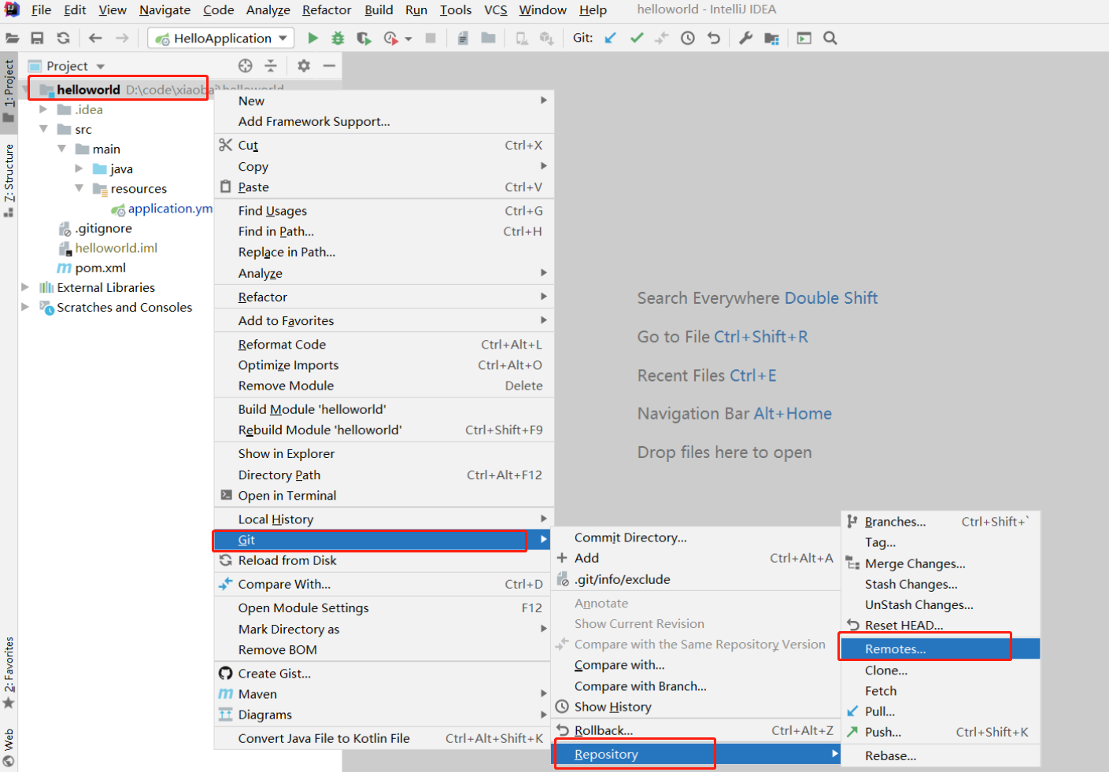Open the Refactor menu in menu bar
The width and height of the screenshot is (1109, 772).
click(327, 9)
